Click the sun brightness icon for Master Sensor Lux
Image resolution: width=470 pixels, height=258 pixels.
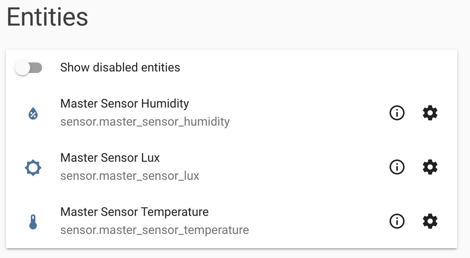33,167
